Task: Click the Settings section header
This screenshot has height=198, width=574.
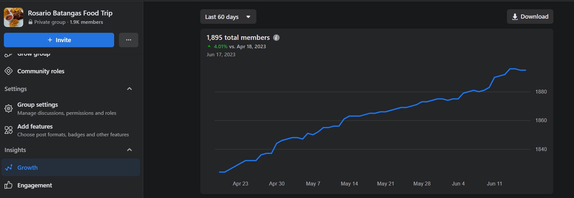Action: tap(15, 89)
